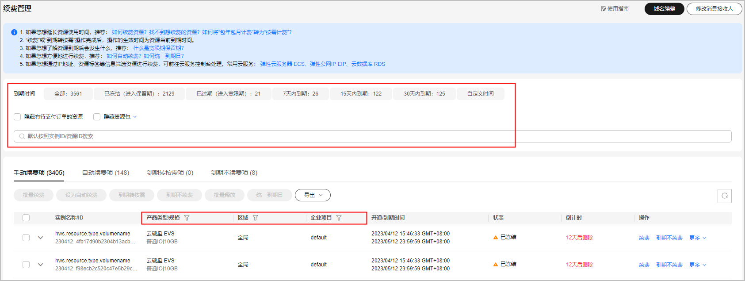Switch to 自动续费项 (148) tab
The height and width of the screenshot is (281, 745).
point(105,173)
